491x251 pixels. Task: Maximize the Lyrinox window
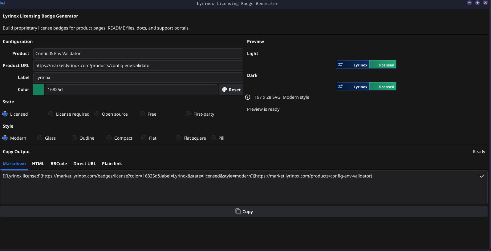tap(477, 3)
